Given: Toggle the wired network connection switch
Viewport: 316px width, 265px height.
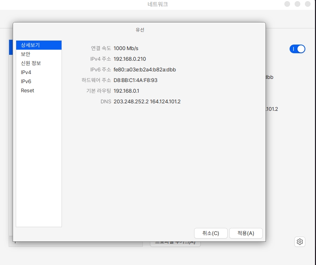Looking at the screenshot, I should pyautogui.click(x=297, y=49).
